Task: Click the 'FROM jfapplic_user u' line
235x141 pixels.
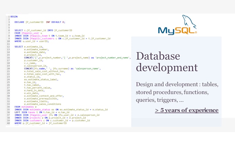Action: [28, 33]
